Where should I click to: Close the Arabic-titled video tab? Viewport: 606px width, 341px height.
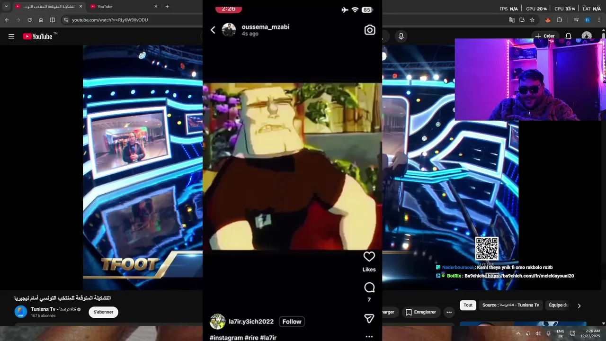pos(80,6)
